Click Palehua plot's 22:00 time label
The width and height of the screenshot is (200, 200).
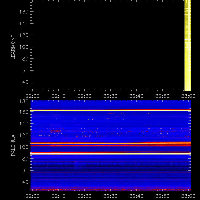[x=32, y=196]
